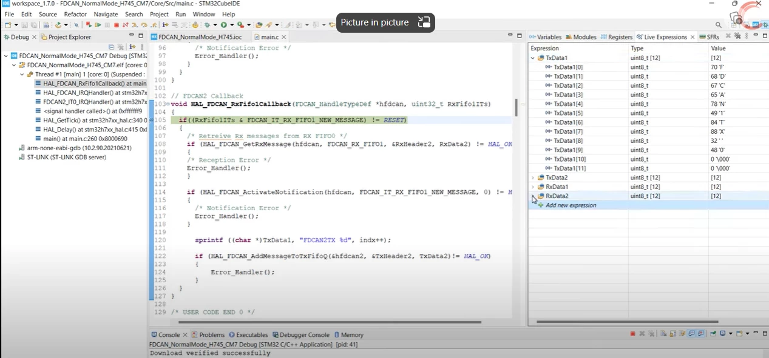Click the Clear Console icon
Viewport: 769px width, 358px height.
[663, 334]
